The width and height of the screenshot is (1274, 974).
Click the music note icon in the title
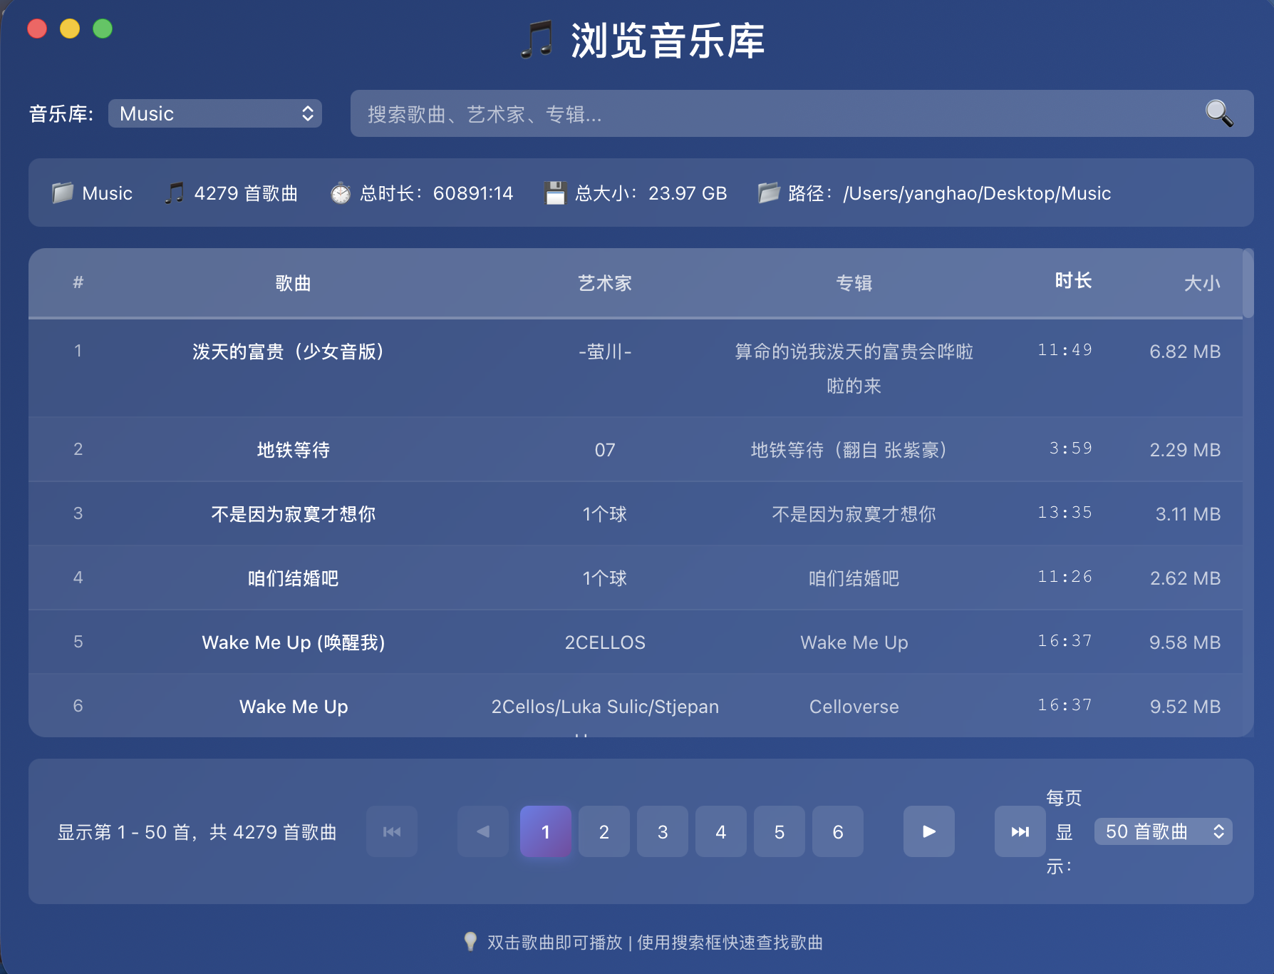(x=538, y=41)
